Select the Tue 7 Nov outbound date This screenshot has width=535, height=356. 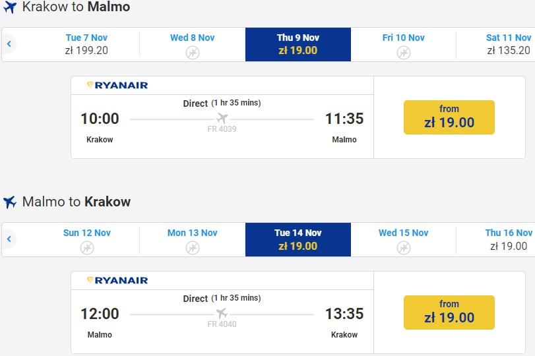pos(87,44)
